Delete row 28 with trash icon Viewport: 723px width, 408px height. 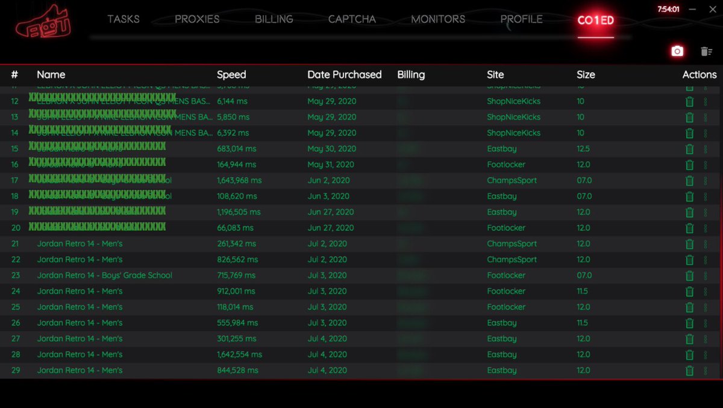(690, 355)
